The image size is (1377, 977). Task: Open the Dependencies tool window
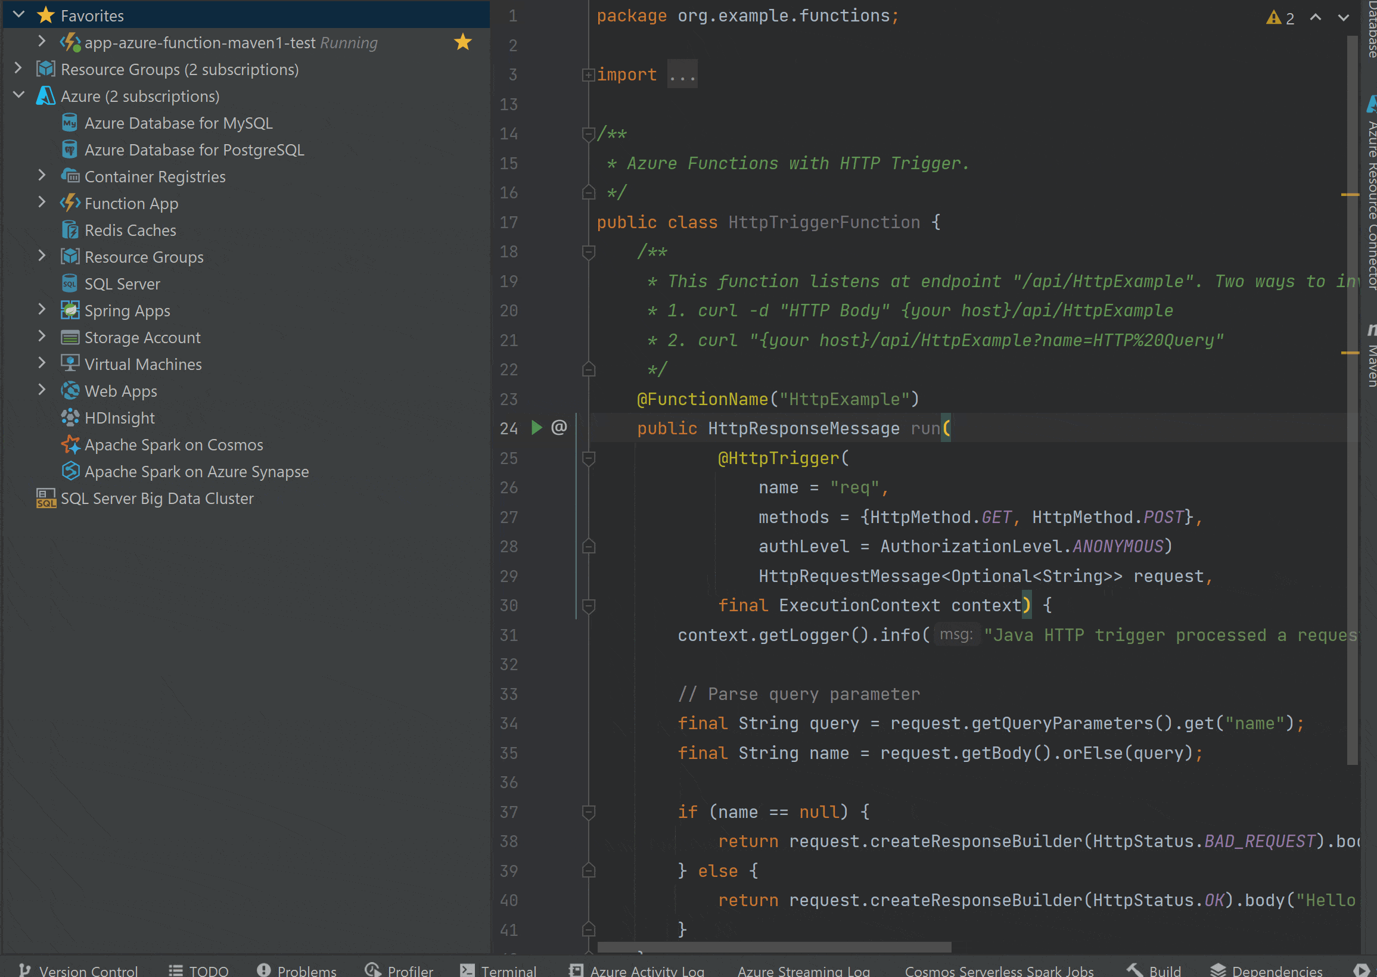(1266, 969)
